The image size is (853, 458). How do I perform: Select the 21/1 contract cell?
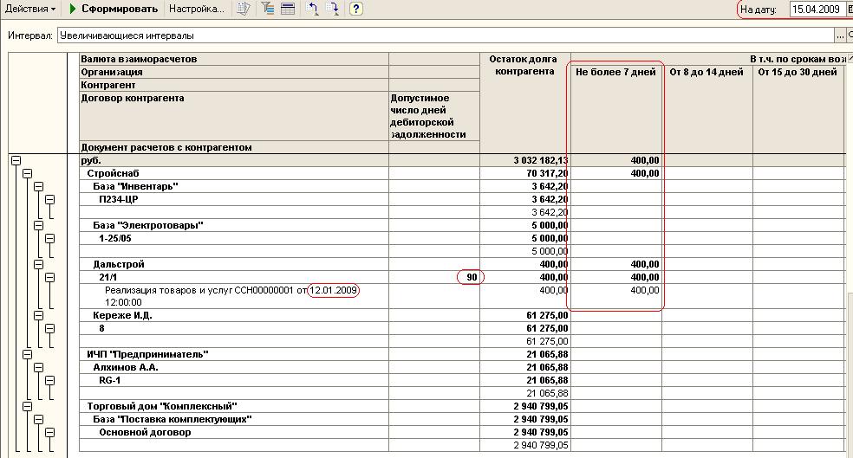click(x=234, y=278)
